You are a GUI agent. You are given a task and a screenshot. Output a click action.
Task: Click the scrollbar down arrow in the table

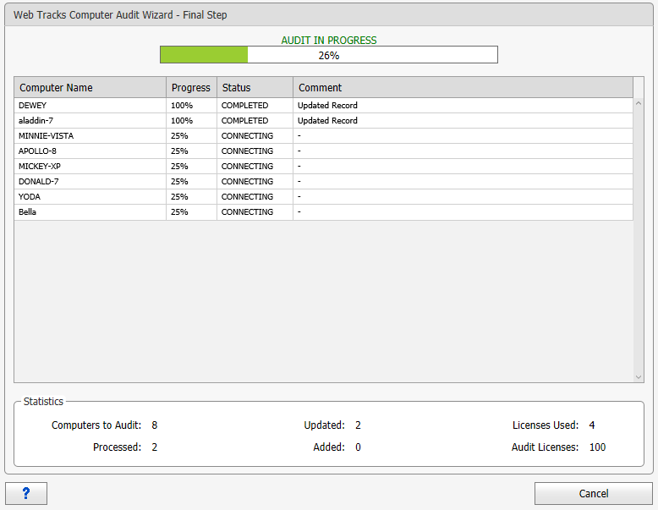(639, 377)
